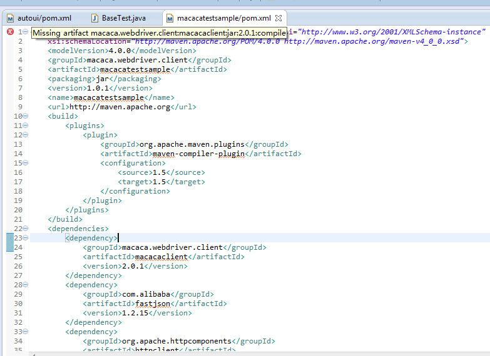Screen dimensions: 490x356
Task: Click the source value 1.5
Action: coord(159,172)
